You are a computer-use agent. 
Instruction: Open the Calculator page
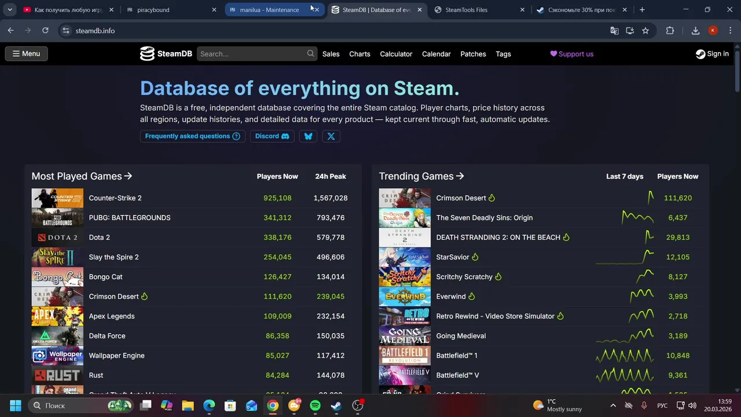pyautogui.click(x=396, y=54)
